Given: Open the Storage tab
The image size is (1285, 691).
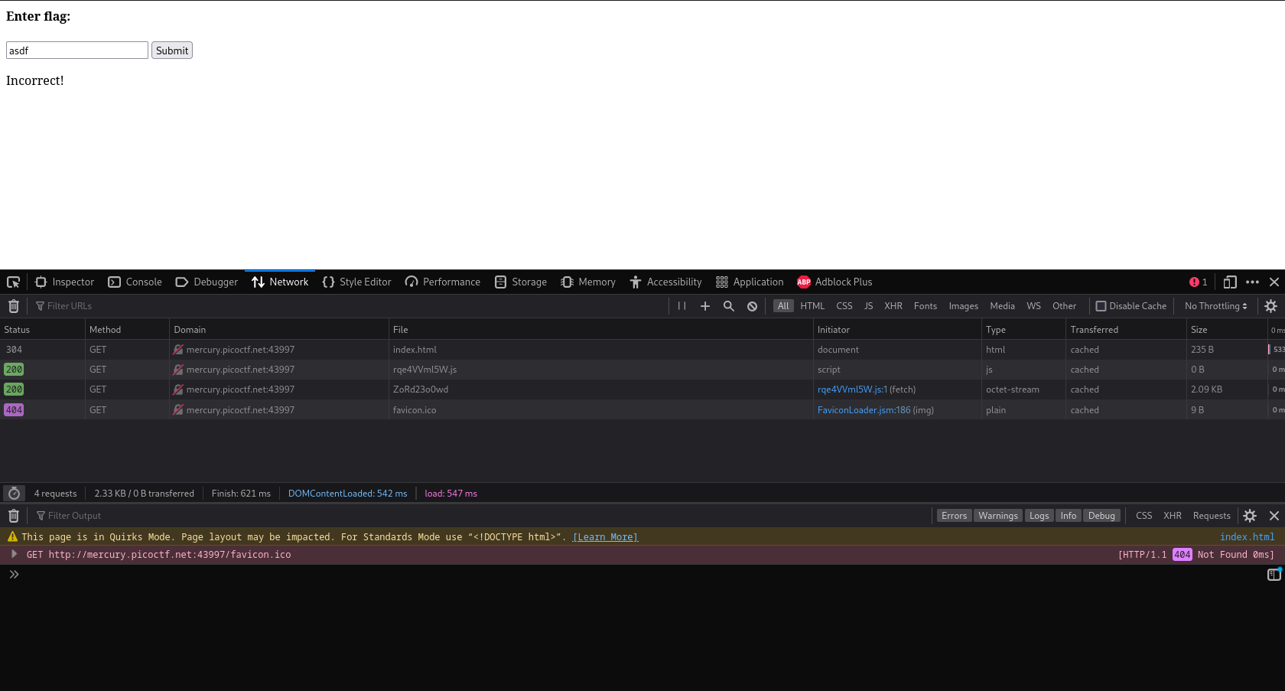Looking at the screenshot, I should 521,282.
